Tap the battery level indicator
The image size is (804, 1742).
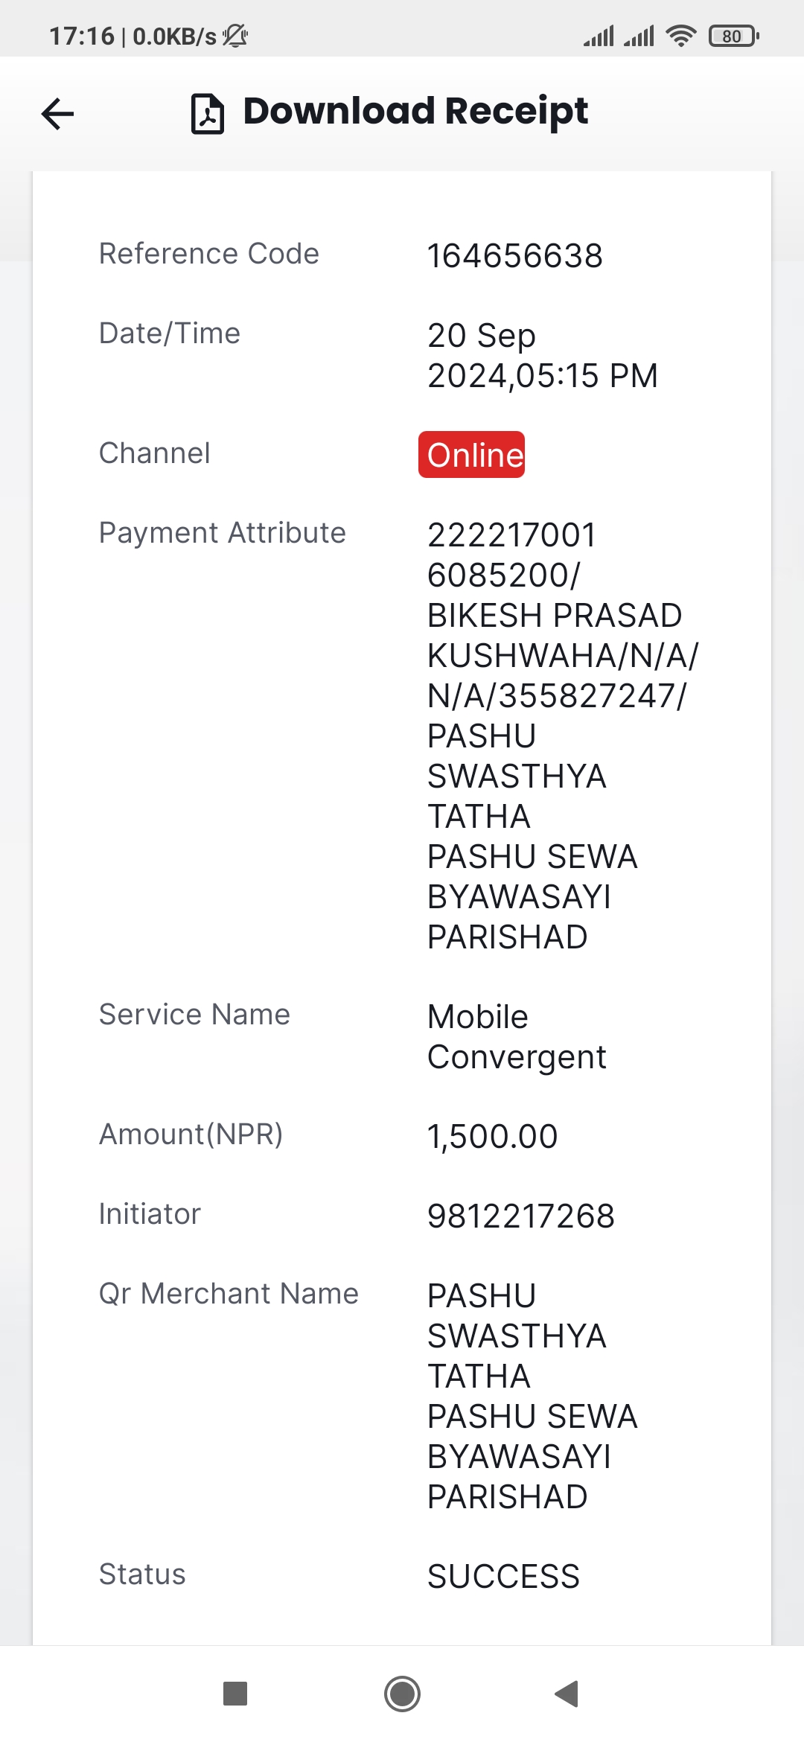pyautogui.click(x=734, y=36)
